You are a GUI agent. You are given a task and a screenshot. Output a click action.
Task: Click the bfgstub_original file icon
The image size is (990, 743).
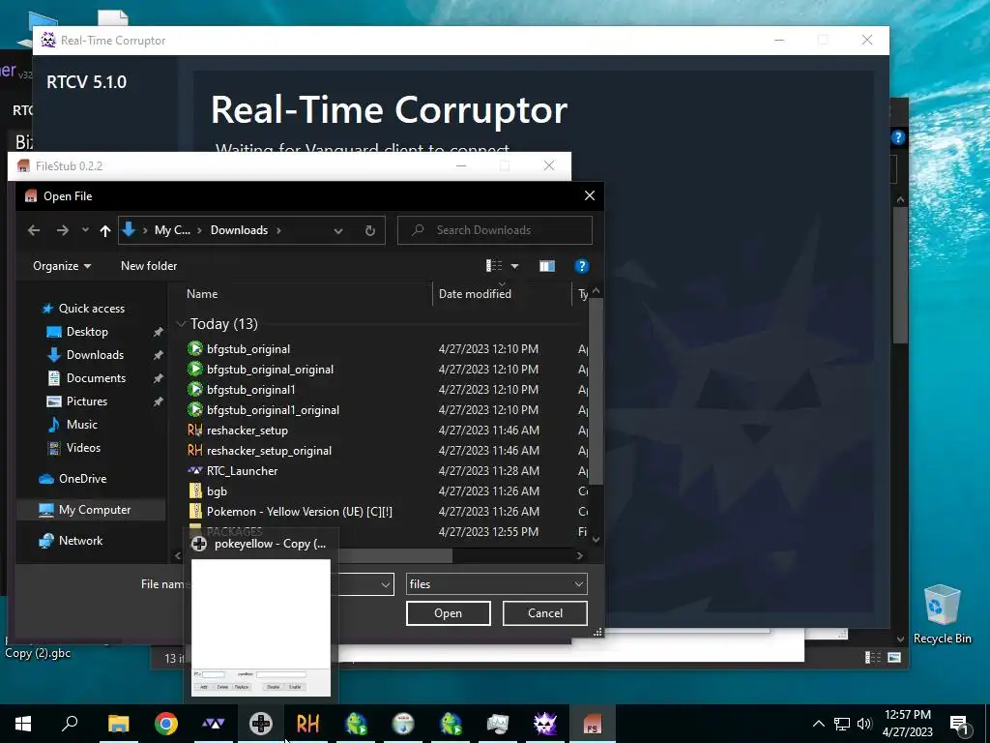[195, 348]
